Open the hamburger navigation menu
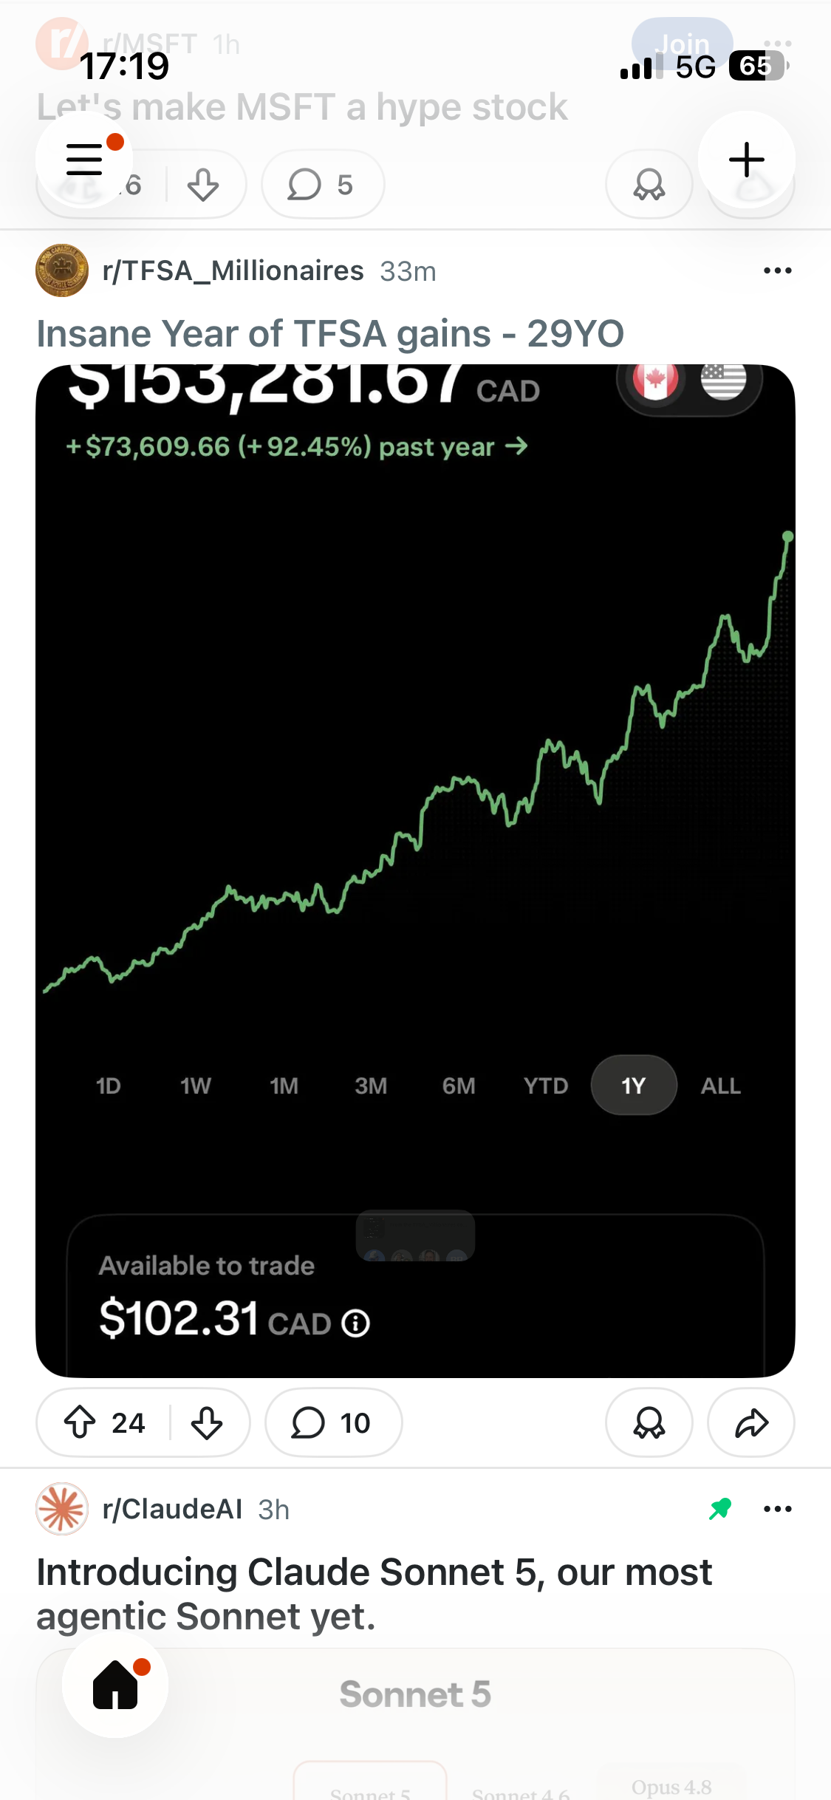Image resolution: width=831 pixels, height=1800 pixels. 84,160
